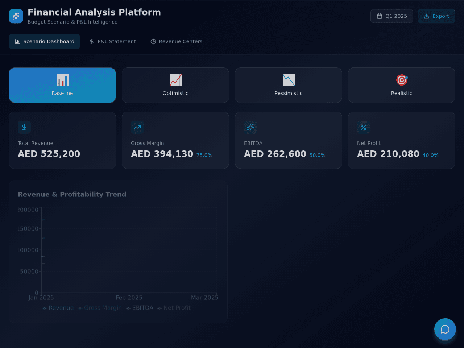Open the Scenario Dashboard tab

[44, 42]
